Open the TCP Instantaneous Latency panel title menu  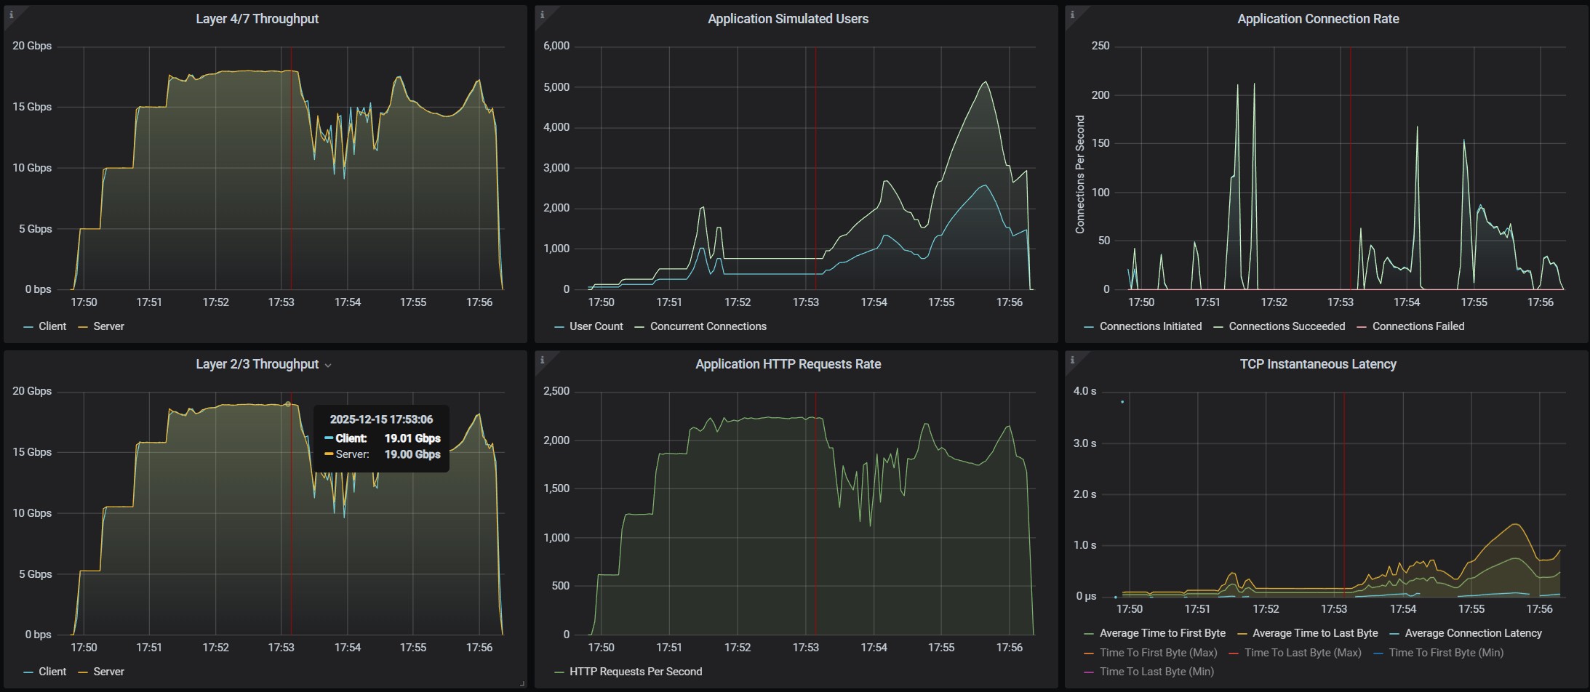click(x=1318, y=364)
